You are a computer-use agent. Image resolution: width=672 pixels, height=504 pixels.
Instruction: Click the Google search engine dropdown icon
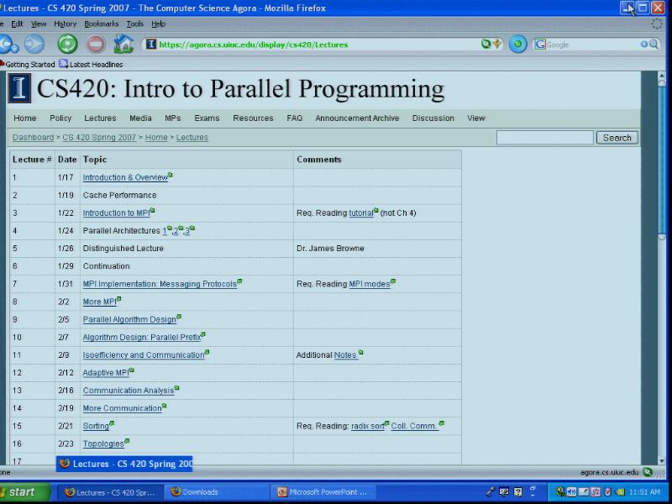point(540,45)
